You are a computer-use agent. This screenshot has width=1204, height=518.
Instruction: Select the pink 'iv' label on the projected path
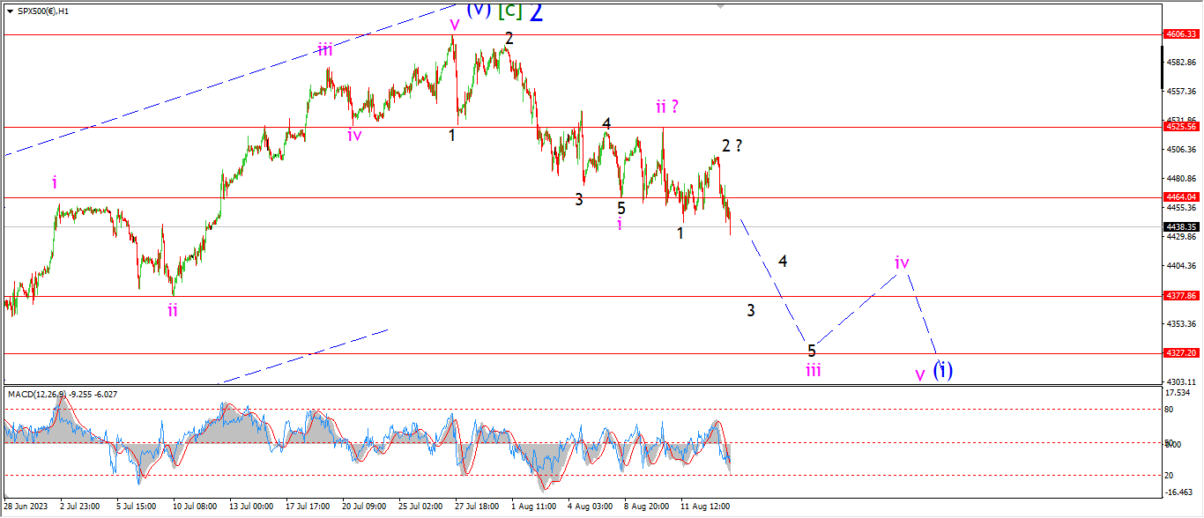(x=902, y=263)
